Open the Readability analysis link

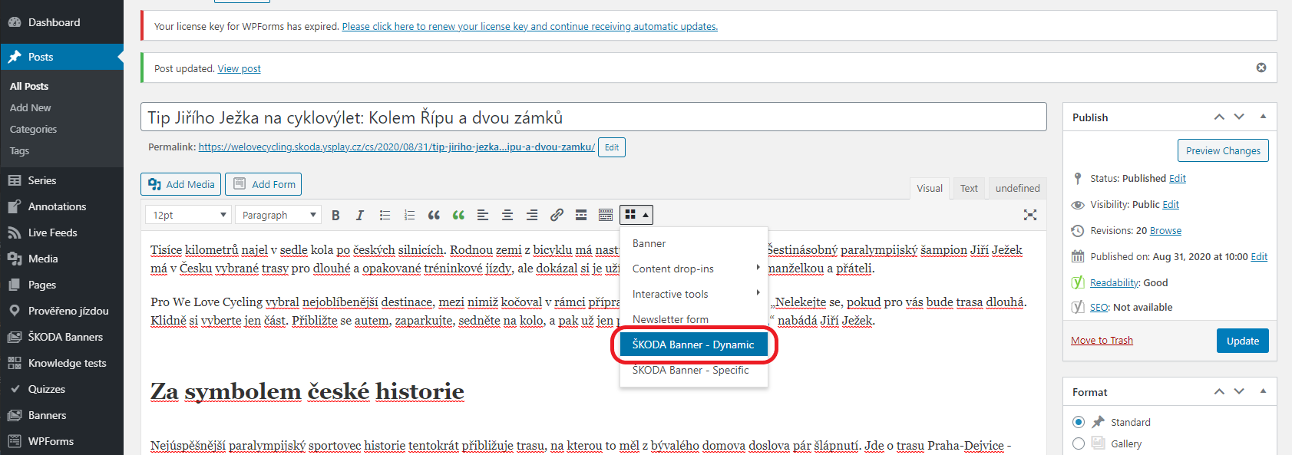(x=1115, y=282)
